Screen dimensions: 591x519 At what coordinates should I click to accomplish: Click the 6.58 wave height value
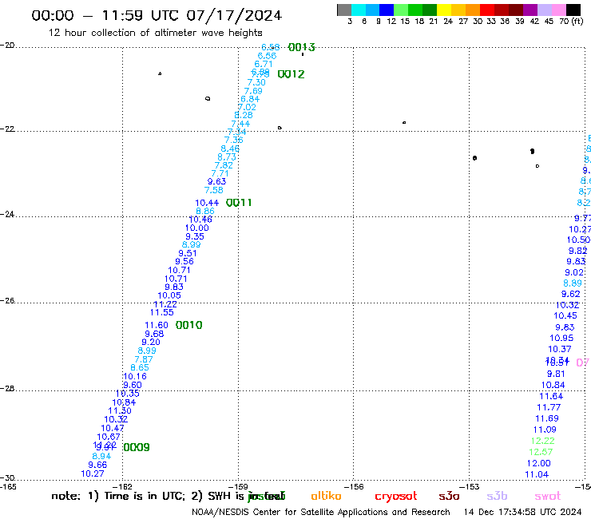pos(271,47)
